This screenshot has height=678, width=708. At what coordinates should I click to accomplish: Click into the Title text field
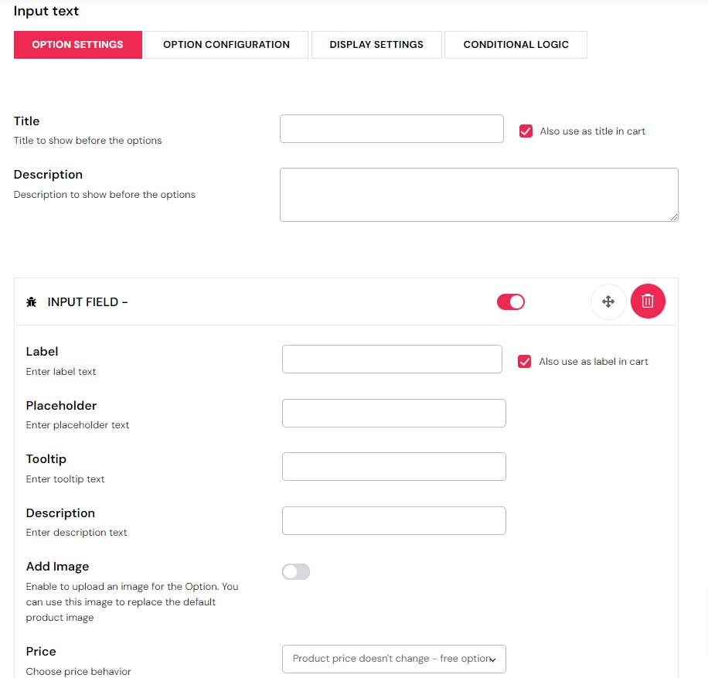click(391, 129)
